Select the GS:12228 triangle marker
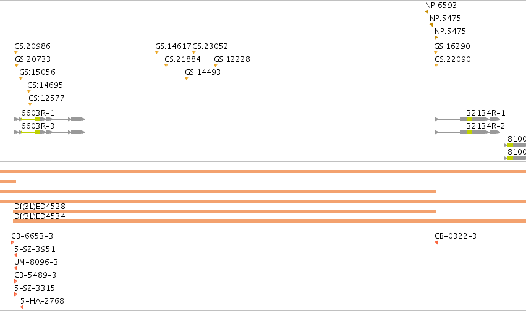Image resolution: width=526 pixels, height=311 pixels. [216, 66]
